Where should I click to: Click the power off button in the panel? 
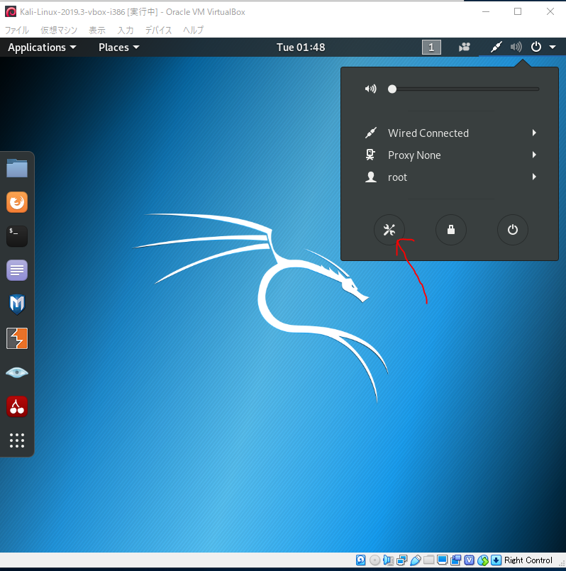tap(512, 230)
